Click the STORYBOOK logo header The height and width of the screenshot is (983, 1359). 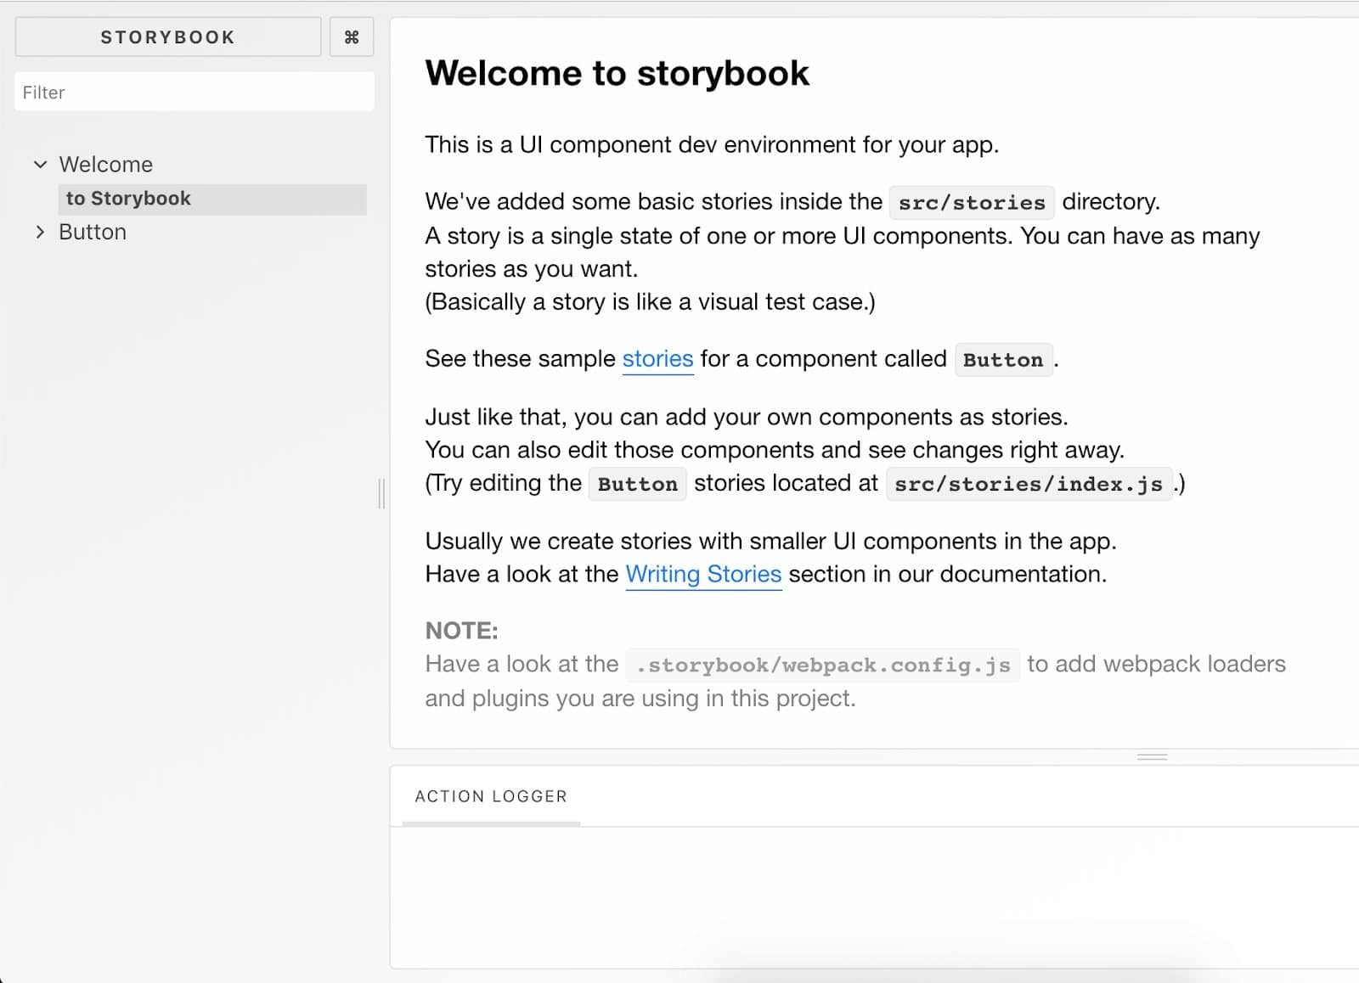click(167, 37)
